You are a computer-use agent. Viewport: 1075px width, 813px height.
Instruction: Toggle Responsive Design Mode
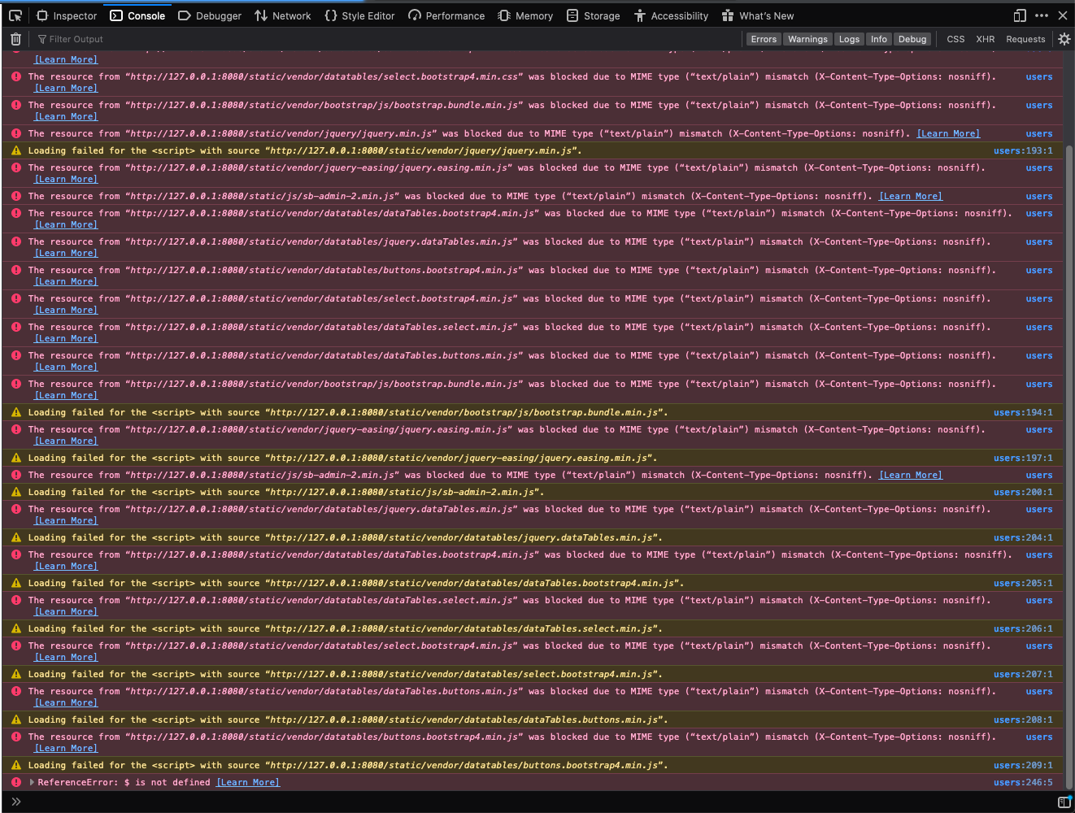(1019, 15)
